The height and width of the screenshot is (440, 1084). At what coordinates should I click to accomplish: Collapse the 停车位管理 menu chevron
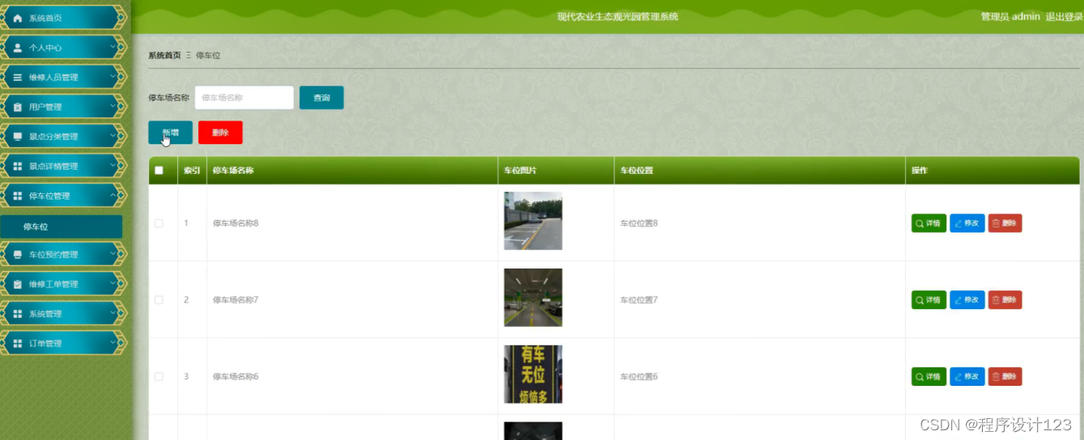[112, 196]
